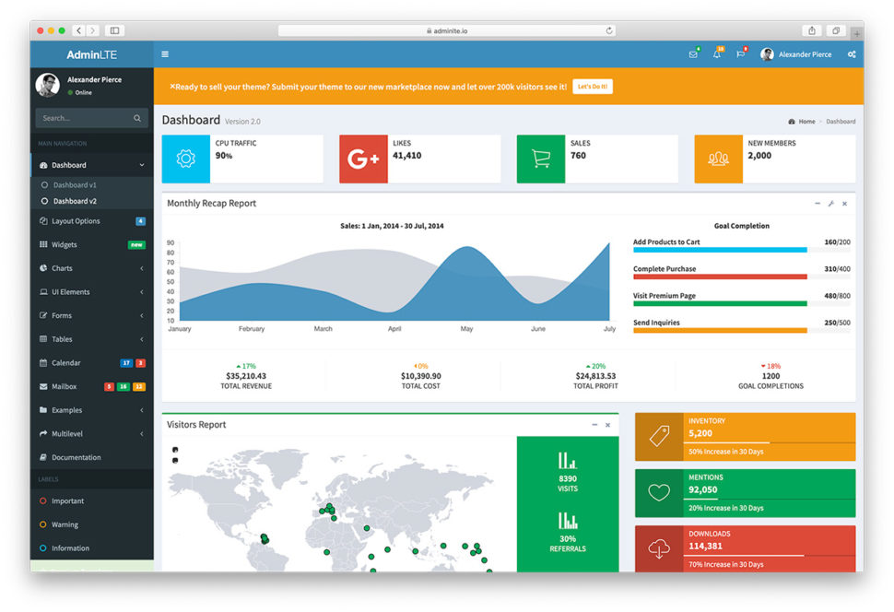Screen dimensions: 894x612
Task: Open Monthly Recap Report wrench tool icon
Action: point(830,204)
